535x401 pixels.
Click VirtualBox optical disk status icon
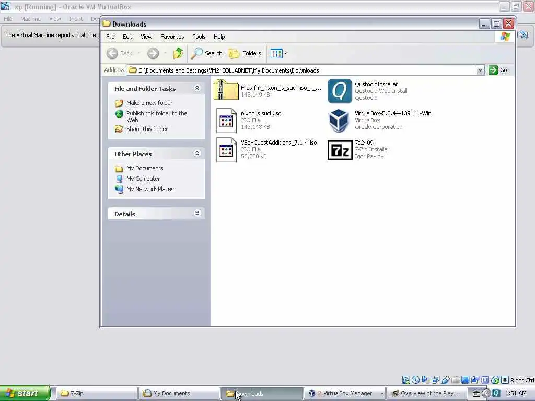[415, 380]
